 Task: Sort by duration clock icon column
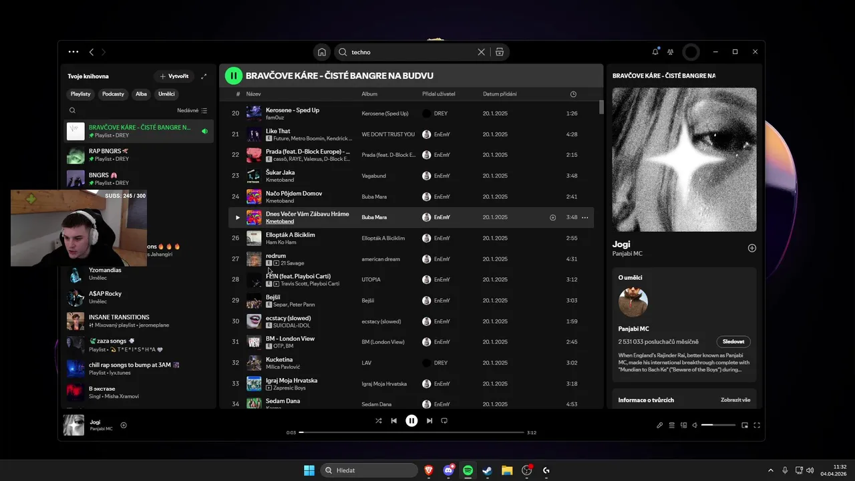click(x=573, y=94)
